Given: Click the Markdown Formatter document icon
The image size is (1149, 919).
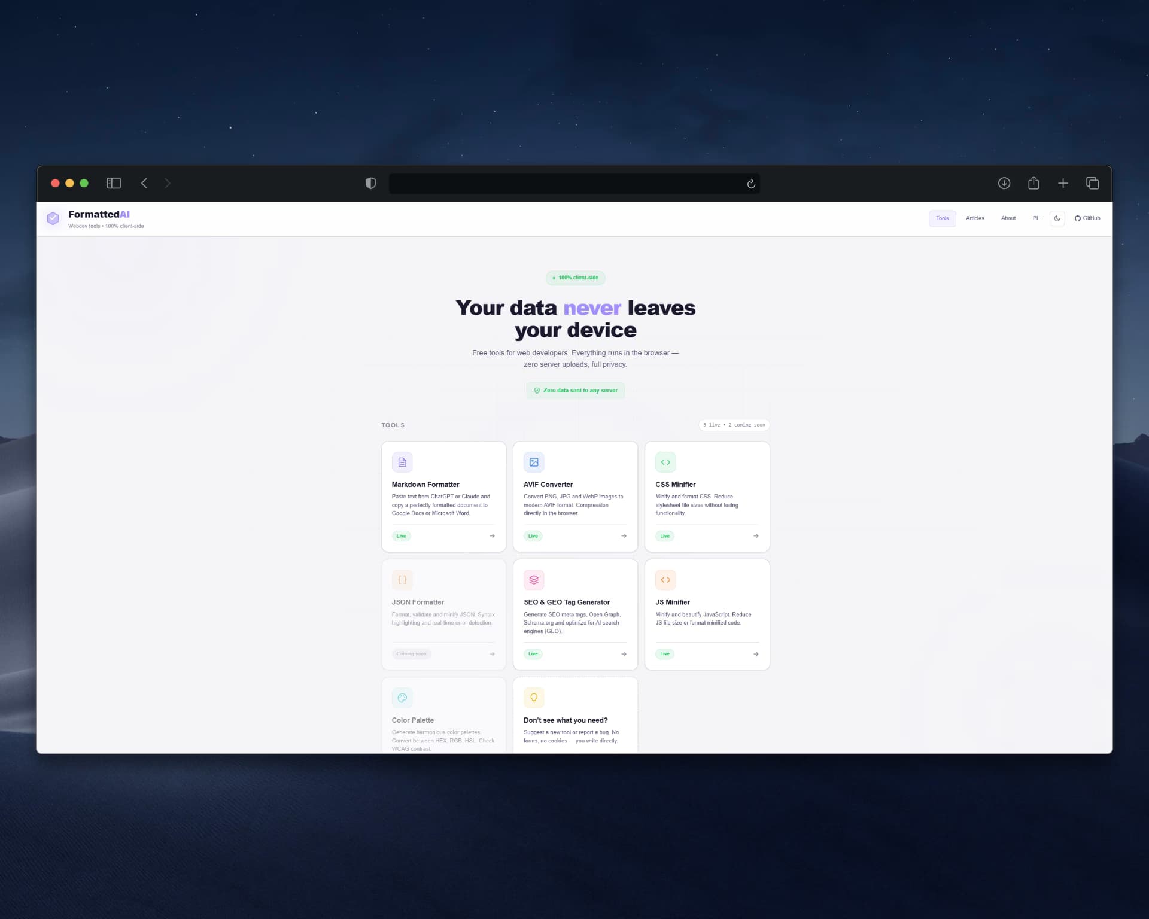Looking at the screenshot, I should pyautogui.click(x=402, y=462).
